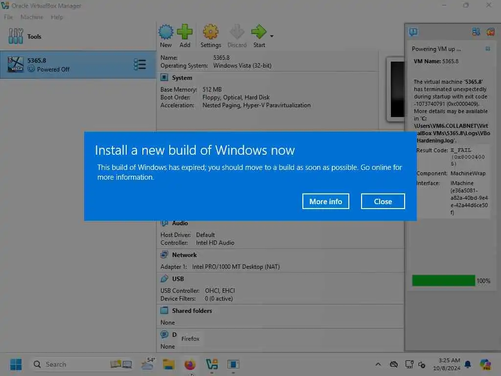Click the New virtual machine icon
The image size is (501, 376).
(166, 32)
